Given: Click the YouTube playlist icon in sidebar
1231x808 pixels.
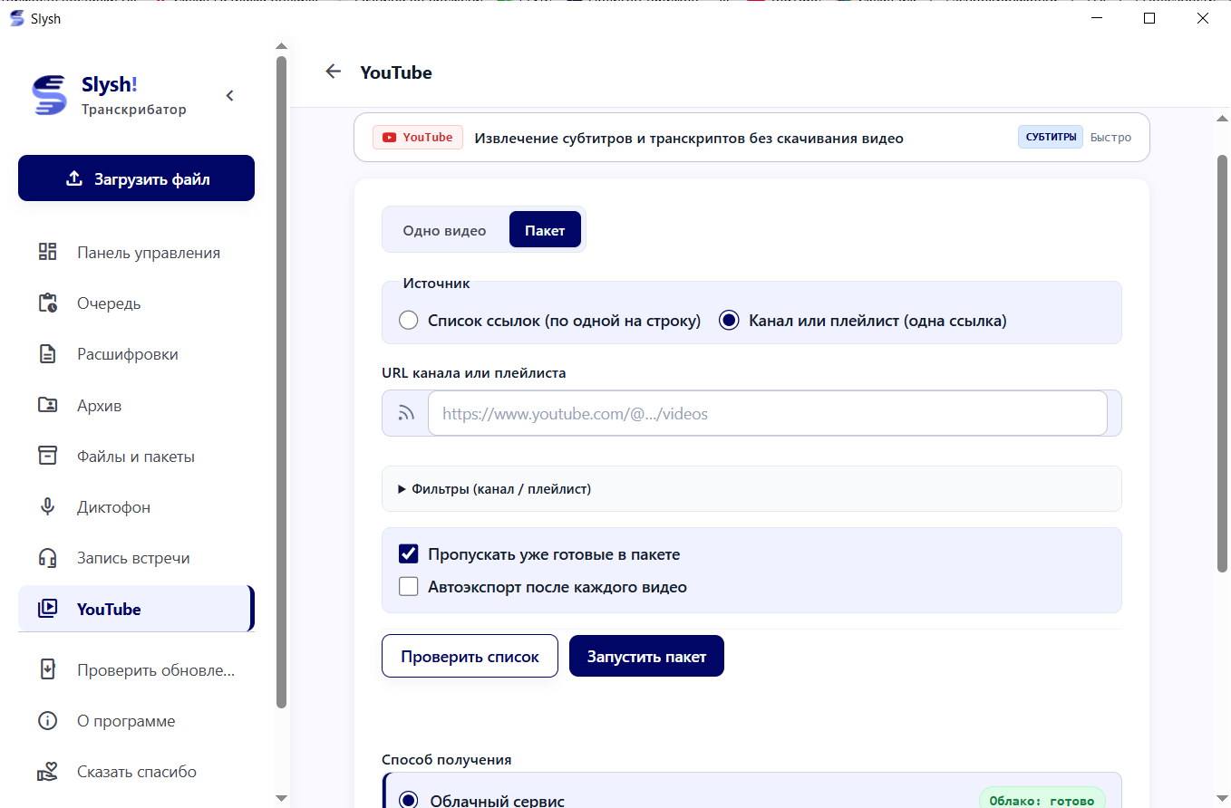Looking at the screenshot, I should tap(47, 609).
